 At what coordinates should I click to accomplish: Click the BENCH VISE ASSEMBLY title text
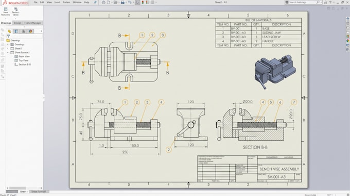click(279, 169)
